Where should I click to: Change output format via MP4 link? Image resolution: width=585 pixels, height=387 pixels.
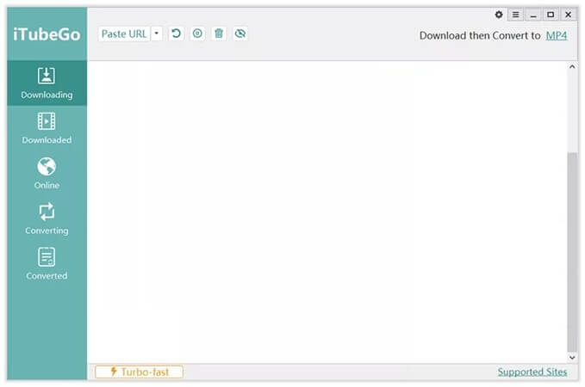point(557,35)
